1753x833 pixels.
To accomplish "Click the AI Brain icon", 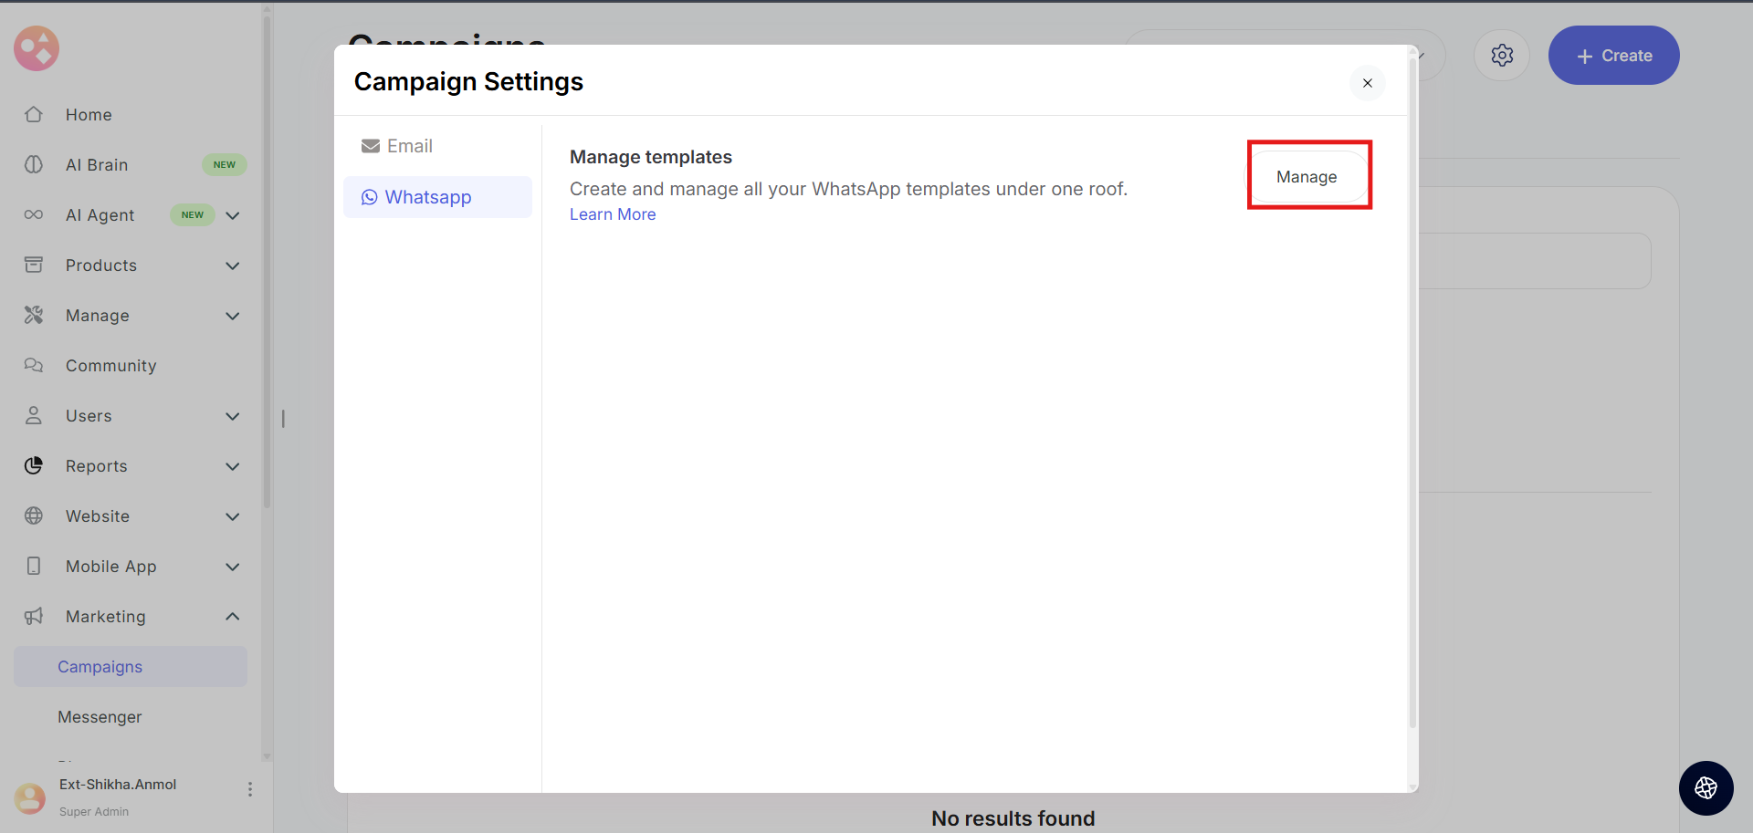I will coord(34,165).
